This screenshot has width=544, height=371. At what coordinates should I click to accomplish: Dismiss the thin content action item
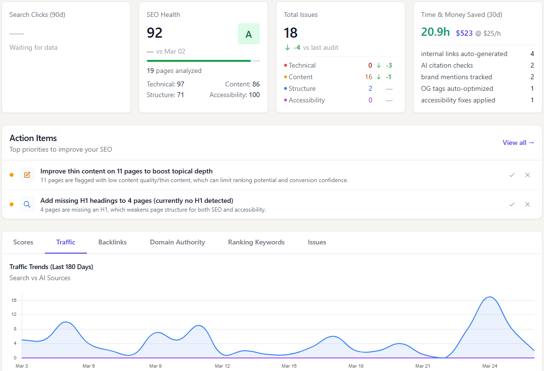coord(528,175)
